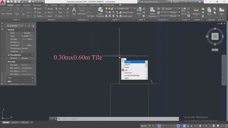Viewport: 228px width, 128px height.
Task: Collapse the Plot style section
Action: [32, 62]
